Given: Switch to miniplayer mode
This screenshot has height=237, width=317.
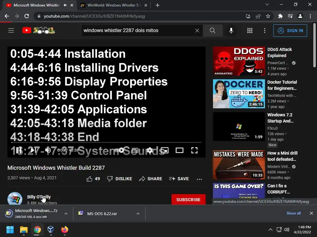Looking at the screenshot, I should click(x=165, y=150).
